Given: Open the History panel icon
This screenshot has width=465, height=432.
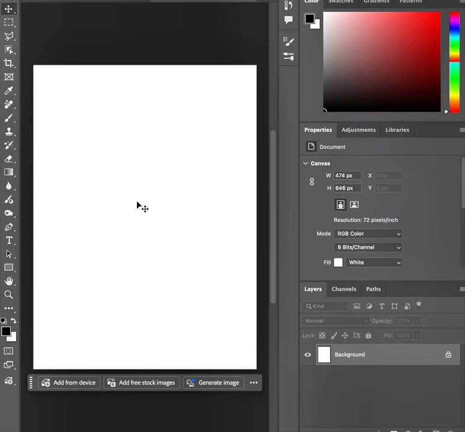Looking at the screenshot, I should (x=288, y=5).
